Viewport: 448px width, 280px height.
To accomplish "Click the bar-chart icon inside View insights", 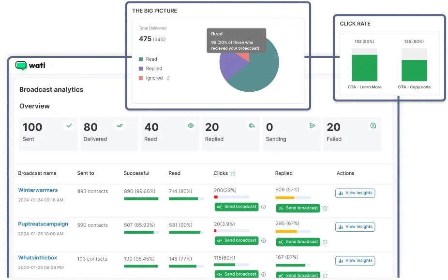I will point(341,193).
